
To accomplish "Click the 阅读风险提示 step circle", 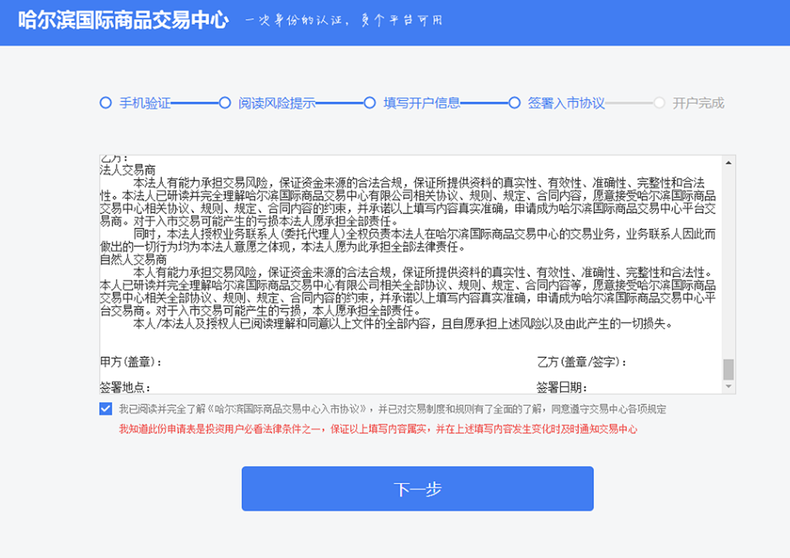I will tap(225, 103).
